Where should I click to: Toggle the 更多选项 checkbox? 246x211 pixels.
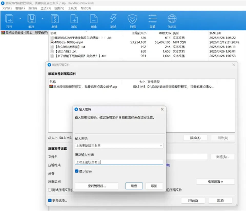50,200
